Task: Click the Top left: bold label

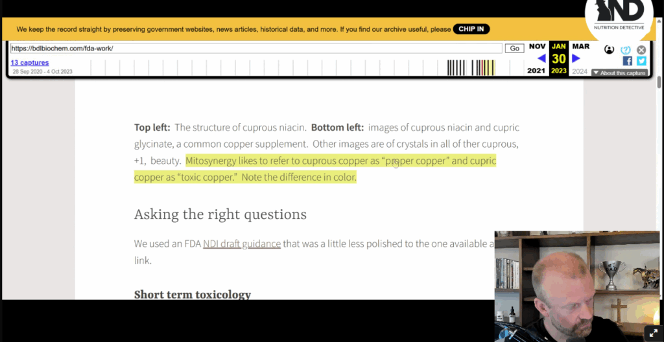Action: click(x=152, y=128)
